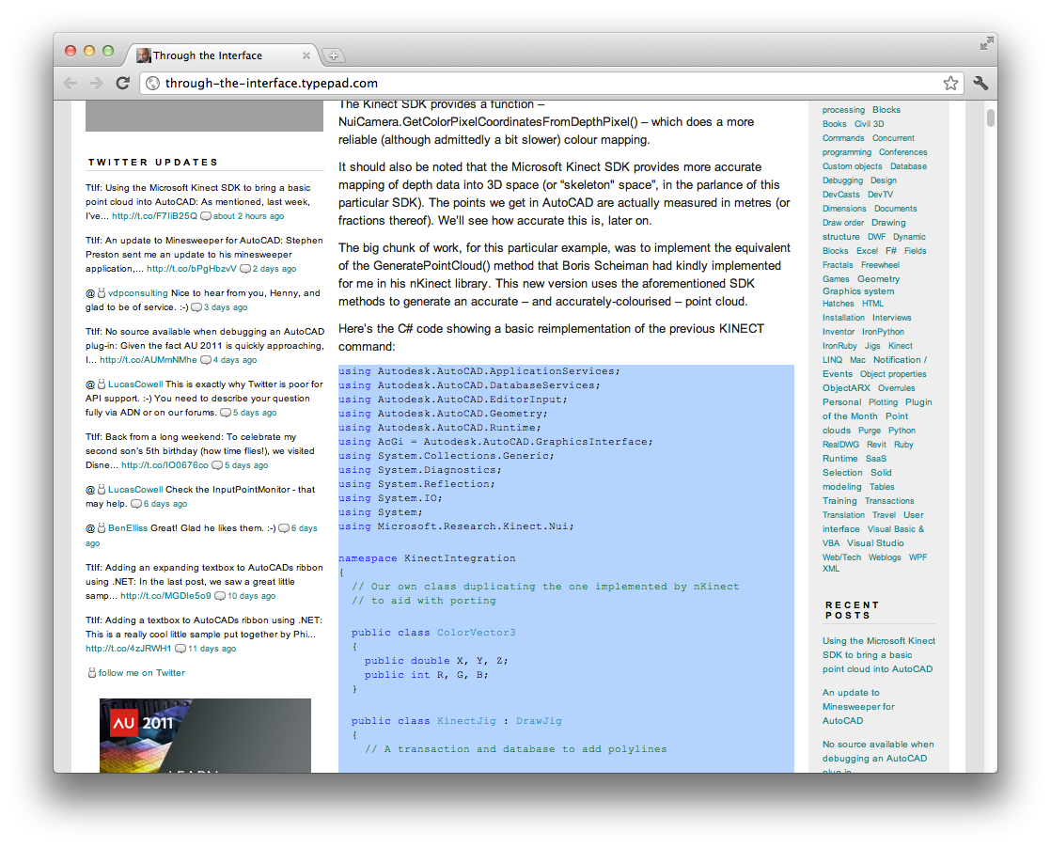The image size is (1051, 847).
Task: Bookmark the page with the star icon
Action: [950, 84]
